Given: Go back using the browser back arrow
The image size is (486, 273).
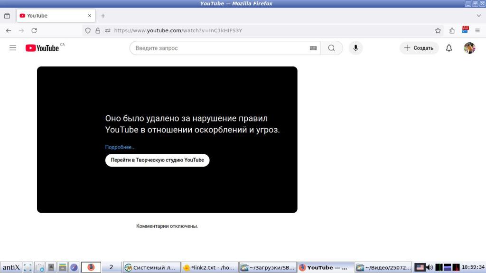Looking at the screenshot, I should click(9, 30).
